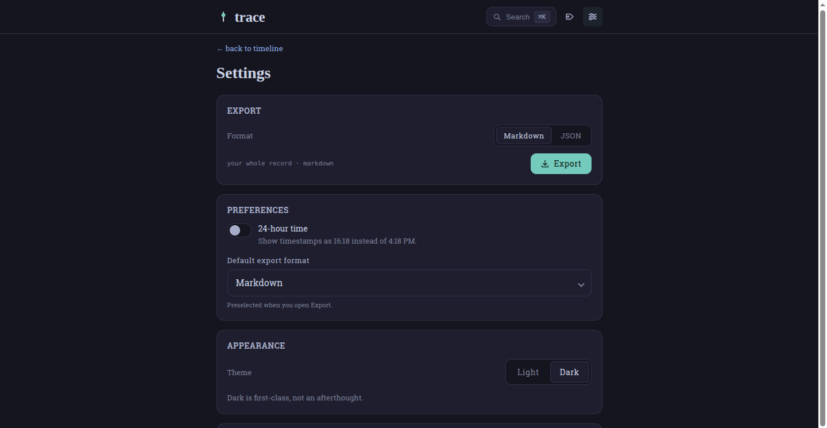Click the "Format" label in Export
Image resolution: width=827 pixels, height=428 pixels.
pyautogui.click(x=240, y=136)
